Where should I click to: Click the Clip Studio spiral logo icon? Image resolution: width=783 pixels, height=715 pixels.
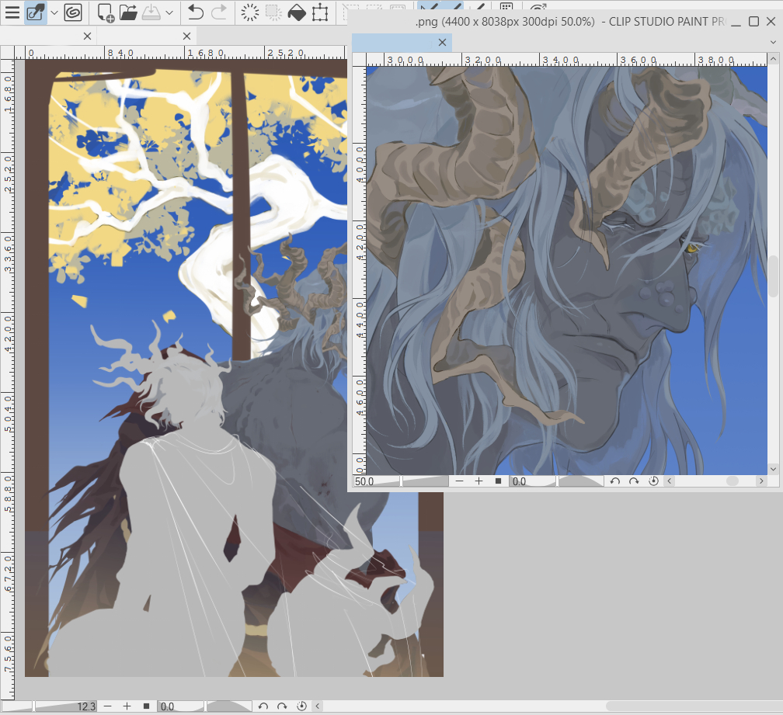(x=73, y=12)
